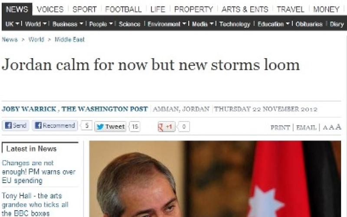The height and width of the screenshot is (217, 347).
Task: Expand the UK dropdown arrow
Action: (17, 23)
